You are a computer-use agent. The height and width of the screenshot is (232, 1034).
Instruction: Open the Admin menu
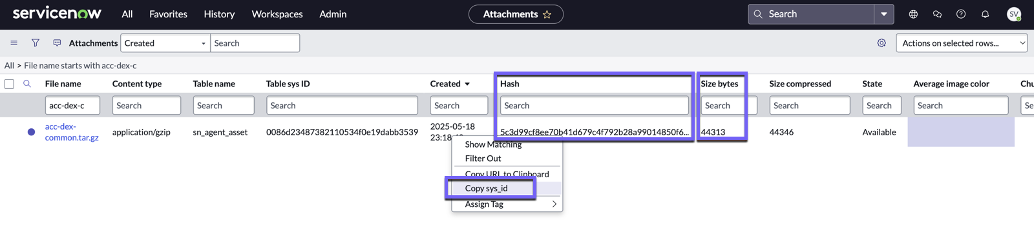point(333,14)
